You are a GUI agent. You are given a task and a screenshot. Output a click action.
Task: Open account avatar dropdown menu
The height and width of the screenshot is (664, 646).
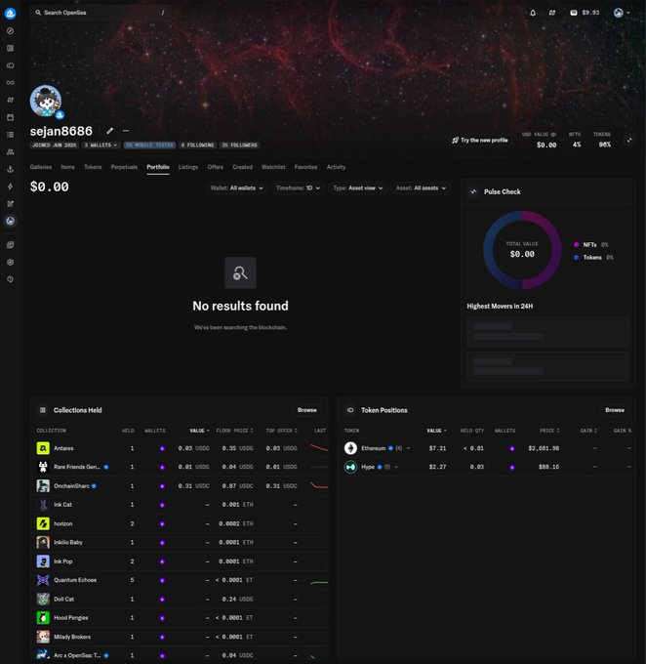point(622,13)
